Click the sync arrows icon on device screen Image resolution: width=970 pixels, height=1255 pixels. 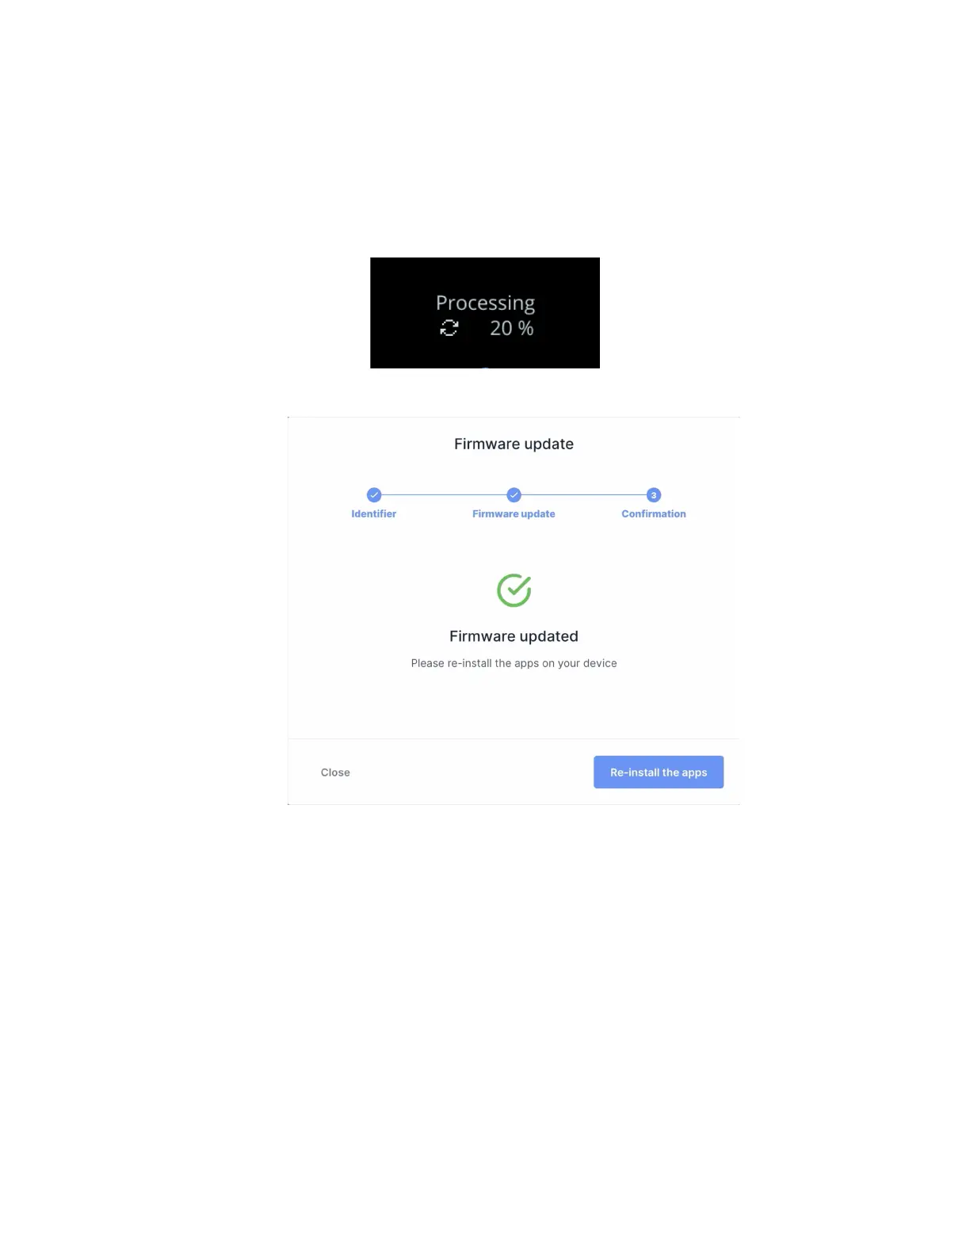[x=449, y=328]
